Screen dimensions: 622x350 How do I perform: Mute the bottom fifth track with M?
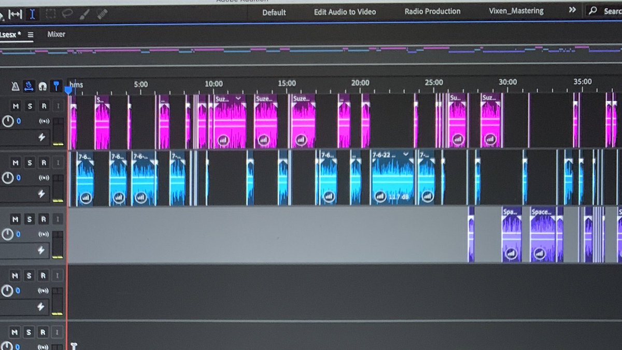pyautogui.click(x=16, y=332)
